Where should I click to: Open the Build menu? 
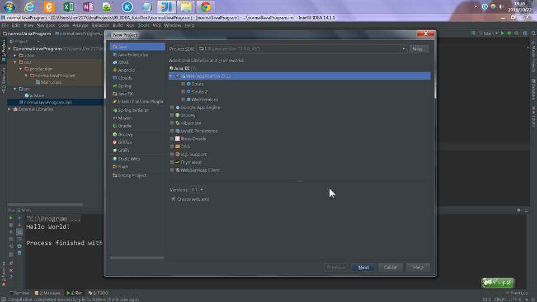(117, 25)
